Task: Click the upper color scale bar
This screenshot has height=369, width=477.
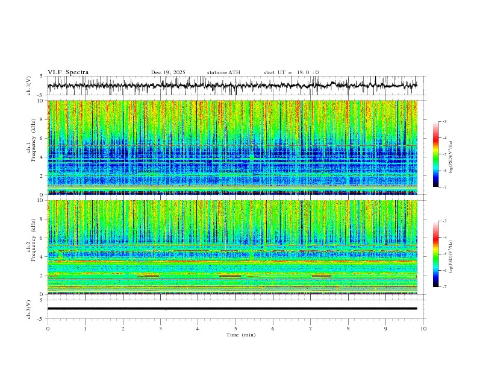Action: (435, 154)
